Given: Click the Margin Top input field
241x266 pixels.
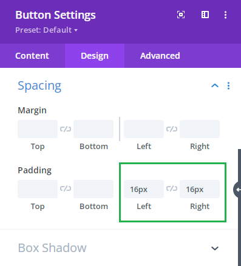Looking at the screenshot, I should 38,129.
